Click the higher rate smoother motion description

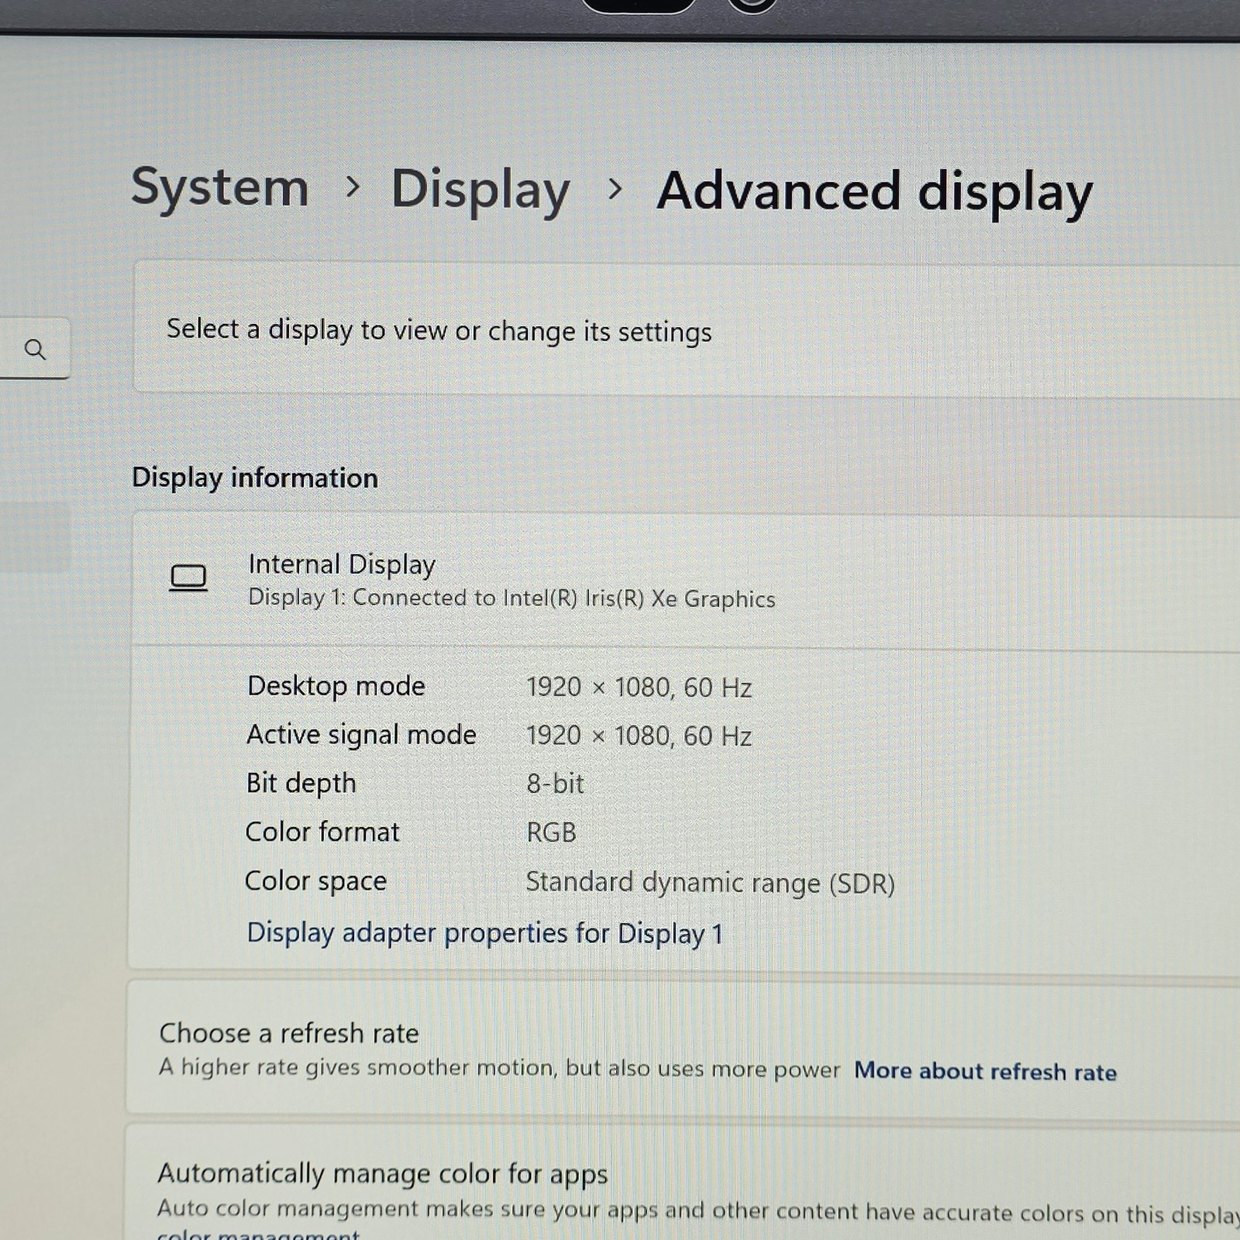click(x=499, y=1068)
